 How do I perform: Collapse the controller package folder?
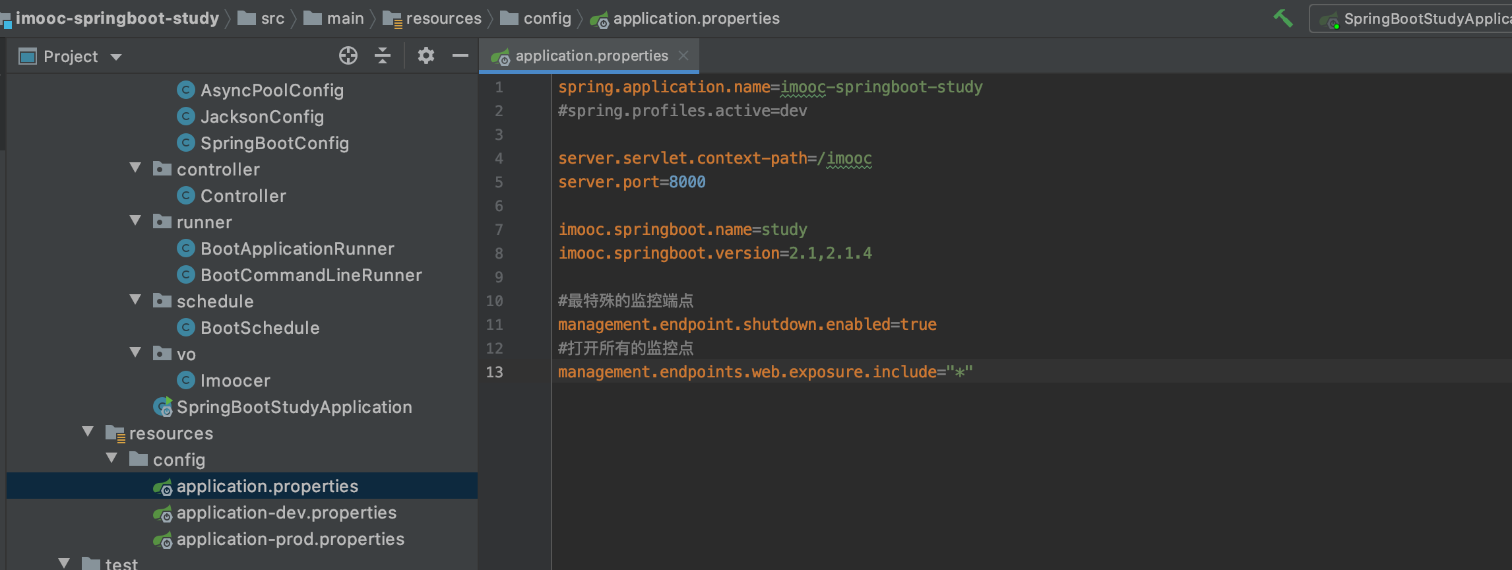click(136, 169)
